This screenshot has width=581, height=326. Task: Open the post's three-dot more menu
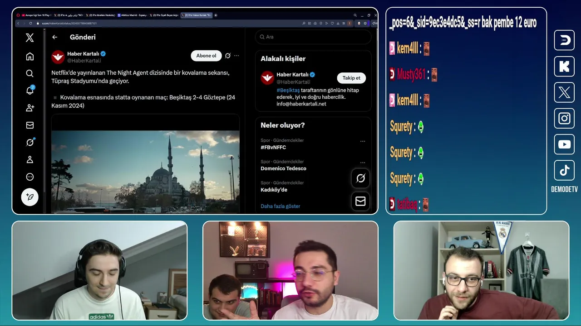[236, 56]
